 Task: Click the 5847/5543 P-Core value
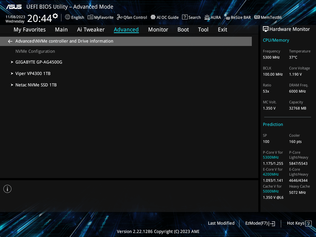[x=298, y=164]
